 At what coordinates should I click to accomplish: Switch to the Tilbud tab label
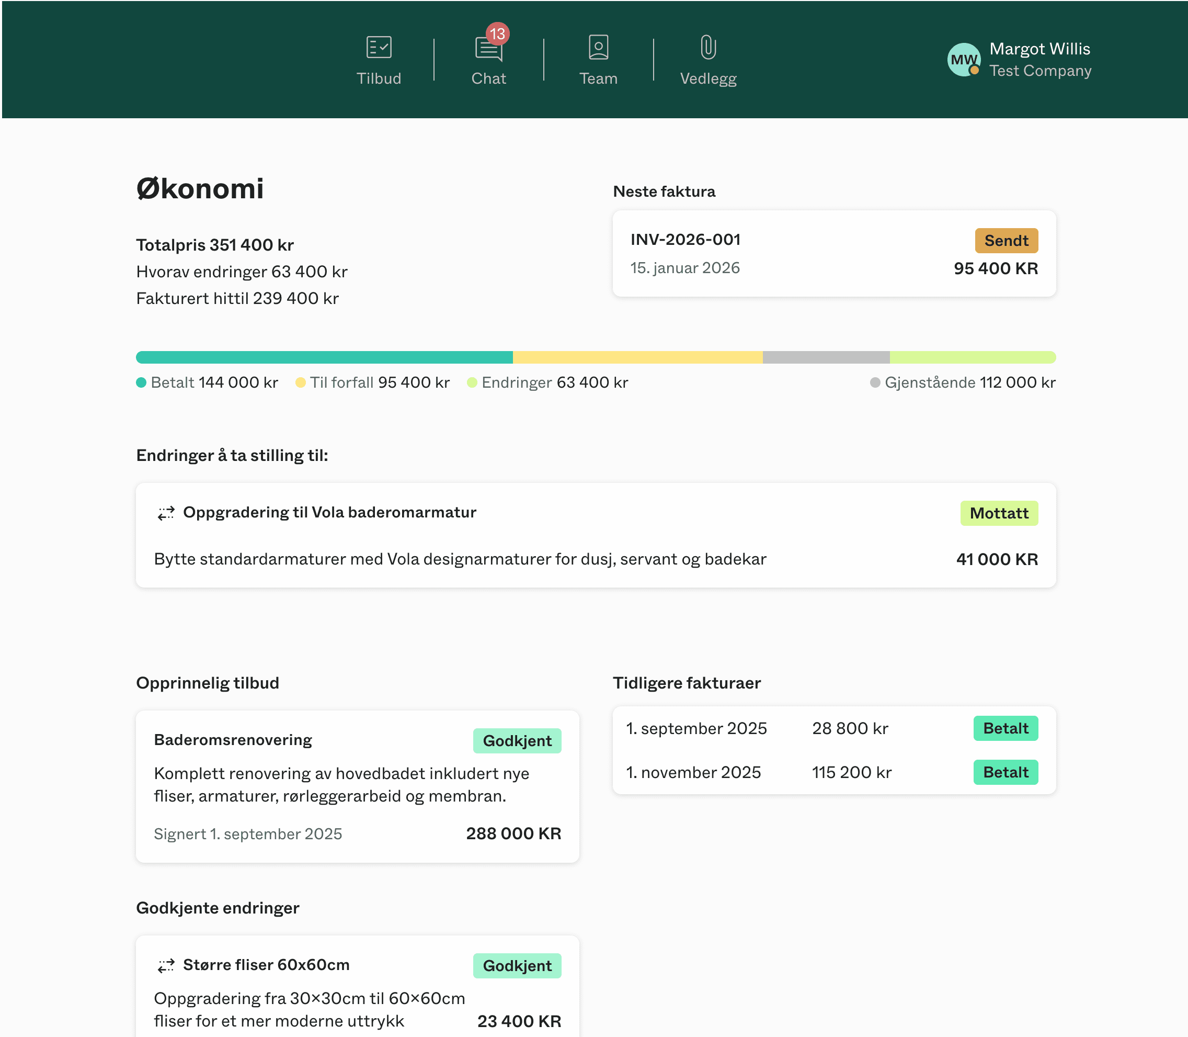point(379,78)
